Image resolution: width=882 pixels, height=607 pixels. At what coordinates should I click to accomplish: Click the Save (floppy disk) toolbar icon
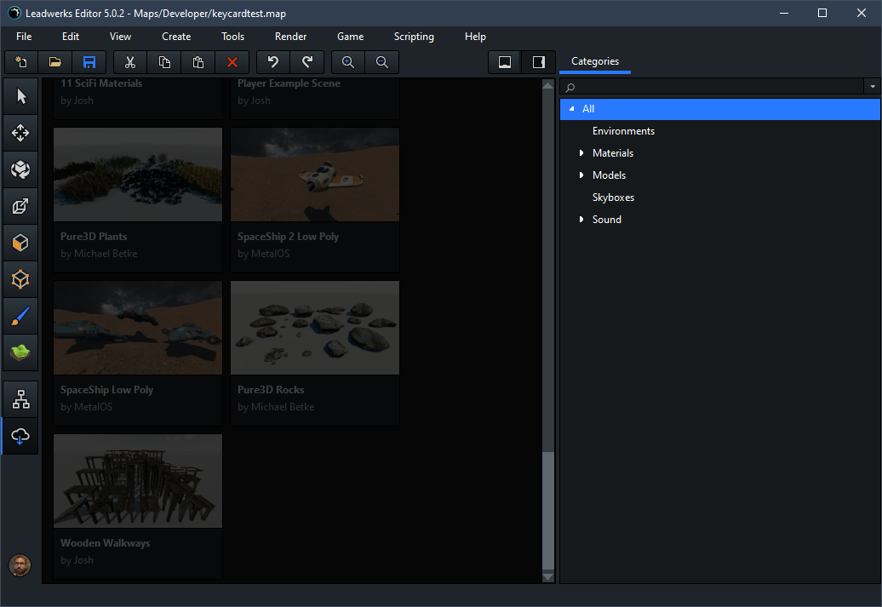coord(89,62)
